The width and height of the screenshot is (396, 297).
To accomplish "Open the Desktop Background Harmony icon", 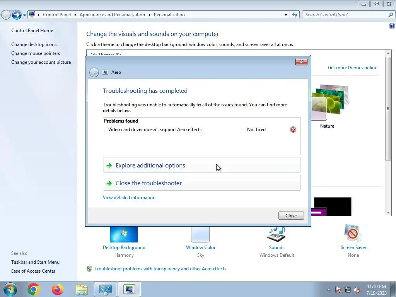I will tap(124, 234).
